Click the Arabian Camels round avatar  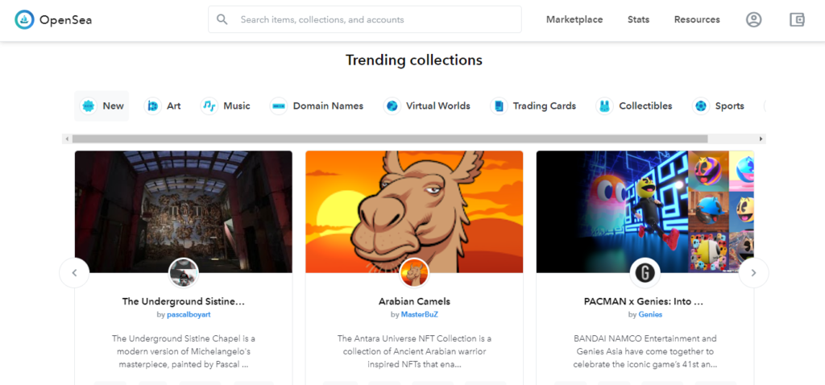click(414, 273)
